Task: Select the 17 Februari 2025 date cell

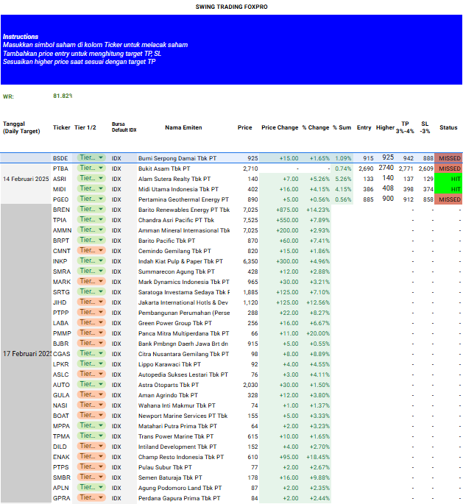Action: (x=25, y=354)
